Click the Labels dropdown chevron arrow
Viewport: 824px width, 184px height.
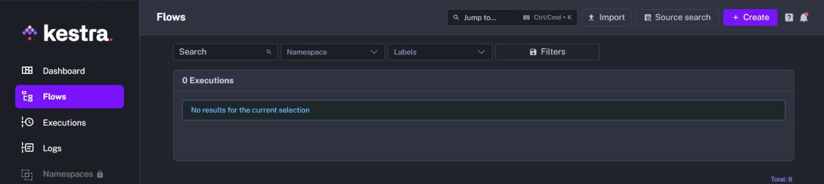tap(481, 52)
